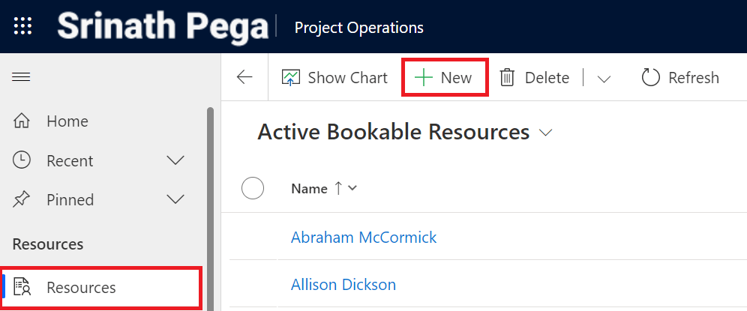This screenshot has height=311, width=747.
Task: Open the app launcher waffle icon
Action: click(23, 27)
